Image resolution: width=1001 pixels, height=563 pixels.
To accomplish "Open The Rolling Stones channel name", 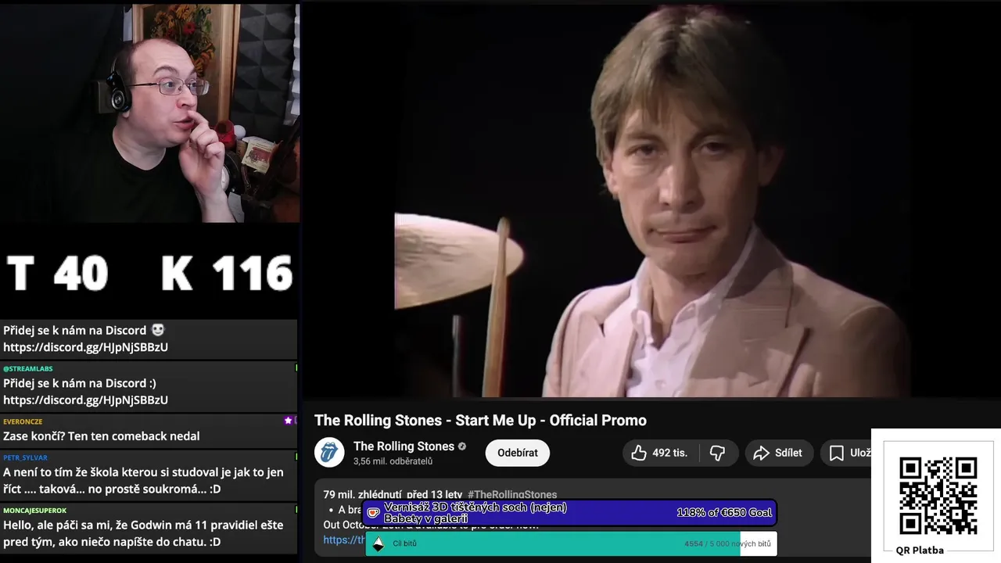I will pyautogui.click(x=404, y=446).
